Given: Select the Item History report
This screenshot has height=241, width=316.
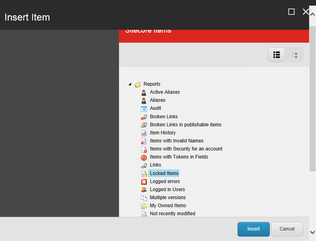Looking at the screenshot, I should tap(163, 133).
